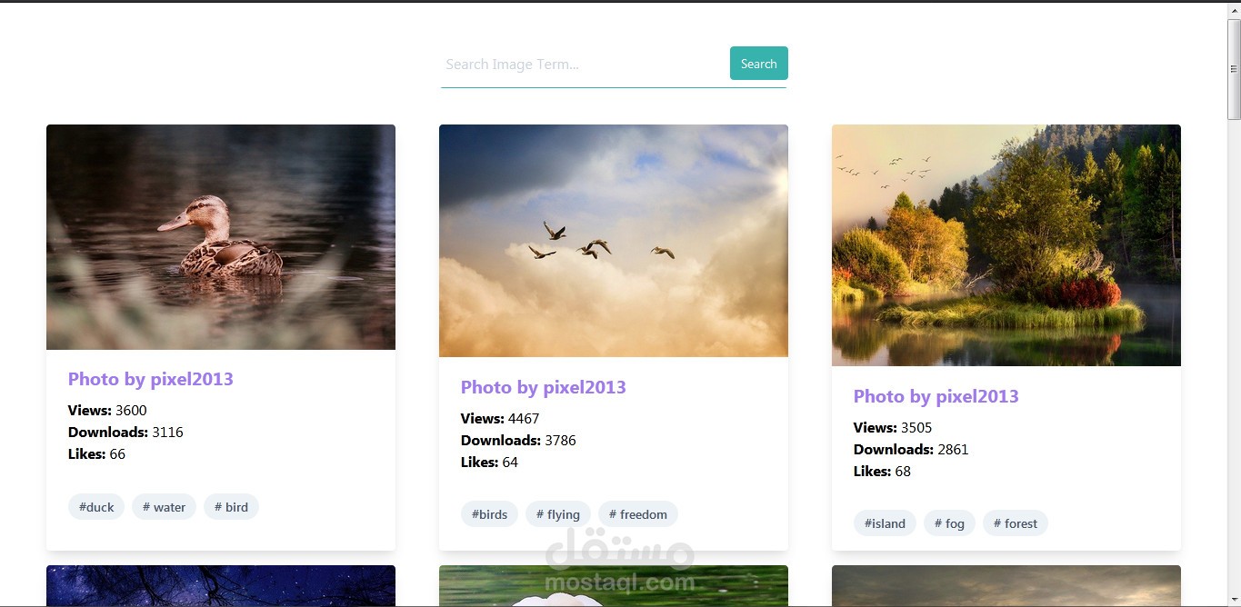Screen dimensions: 1241x607
Task: Select the # bird tag
Action: click(x=231, y=507)
